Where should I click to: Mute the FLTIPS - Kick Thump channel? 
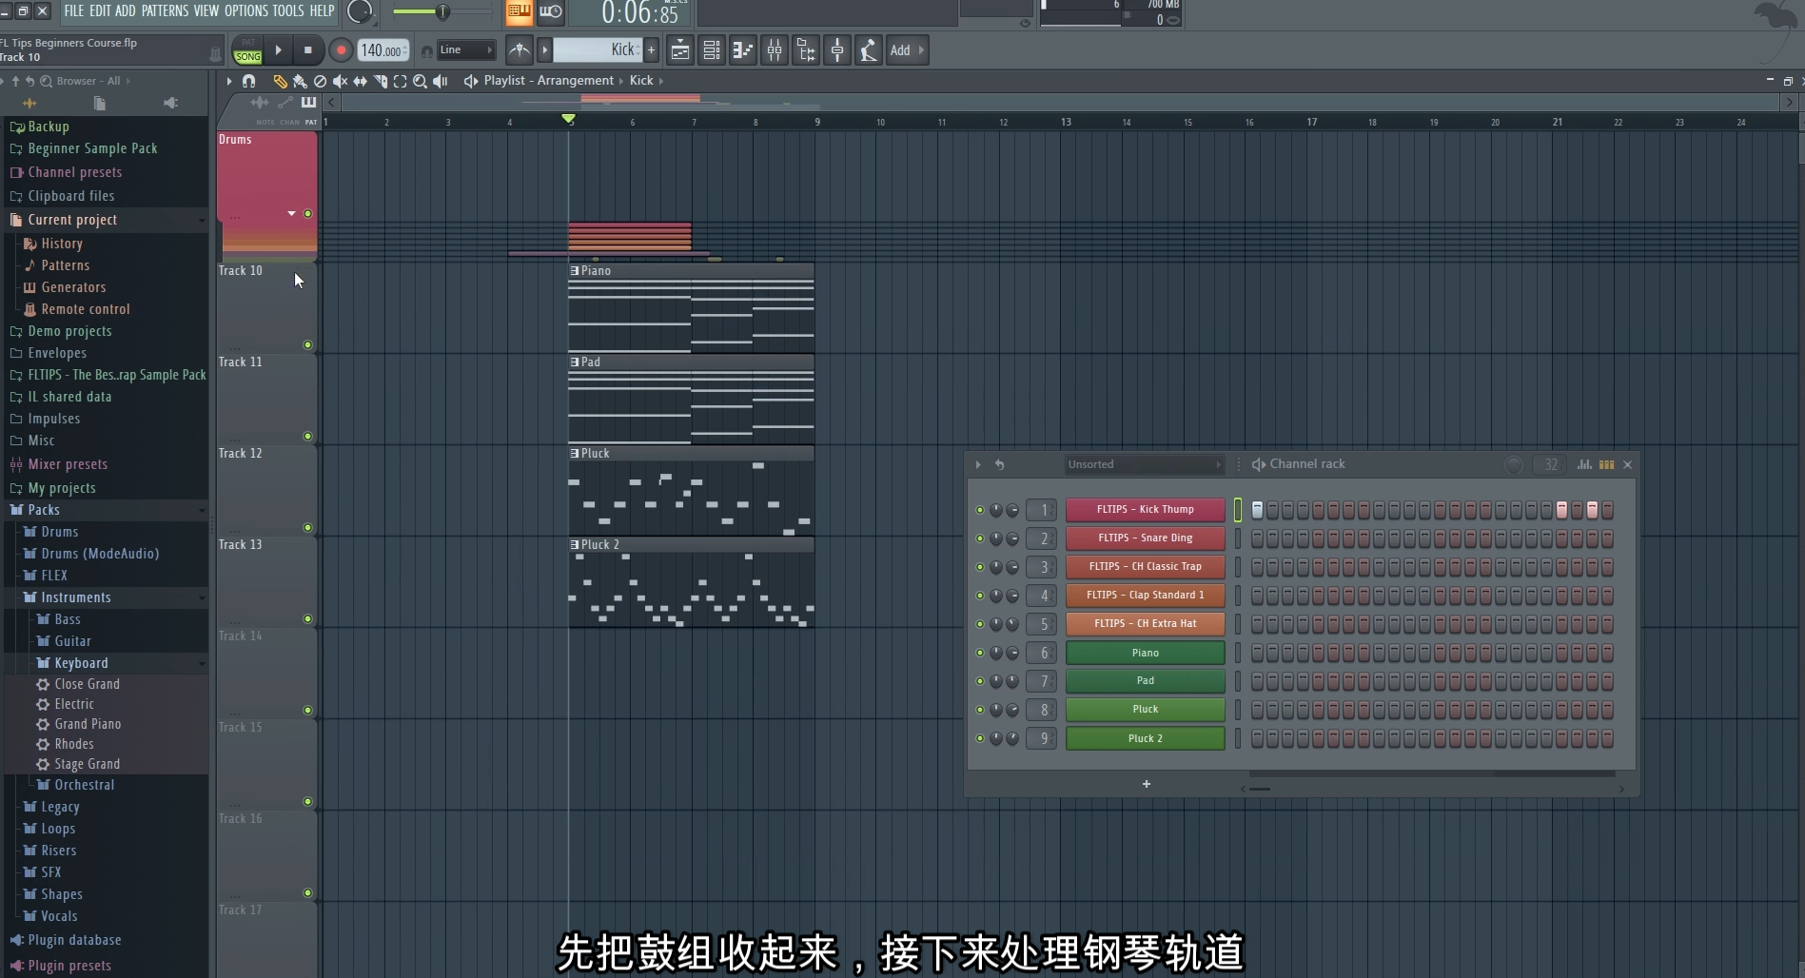point(980,510)
